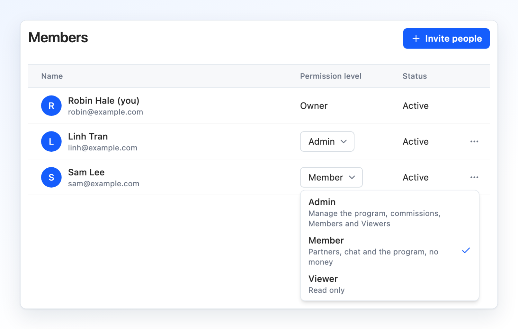
Task: Click the Active status in Robin Hale's row
Action: [x=415, y=106]
